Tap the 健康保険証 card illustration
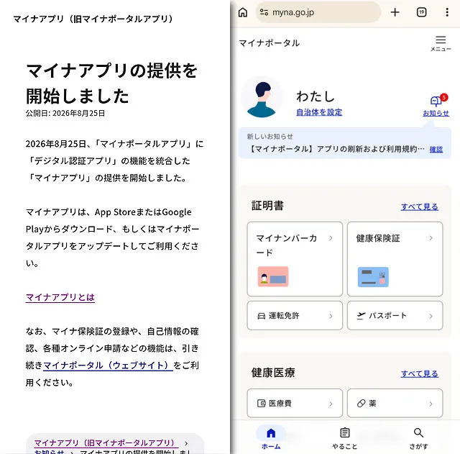The width and height of the screenshot is (460, 454). tap(373, 277)
